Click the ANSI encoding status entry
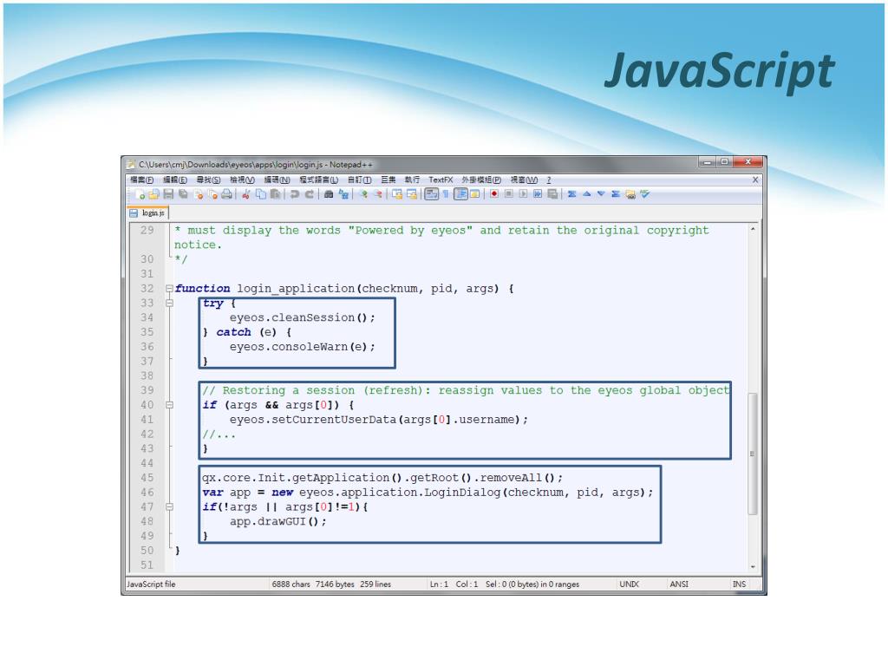888x666 pixels. [x=679, y=584]
